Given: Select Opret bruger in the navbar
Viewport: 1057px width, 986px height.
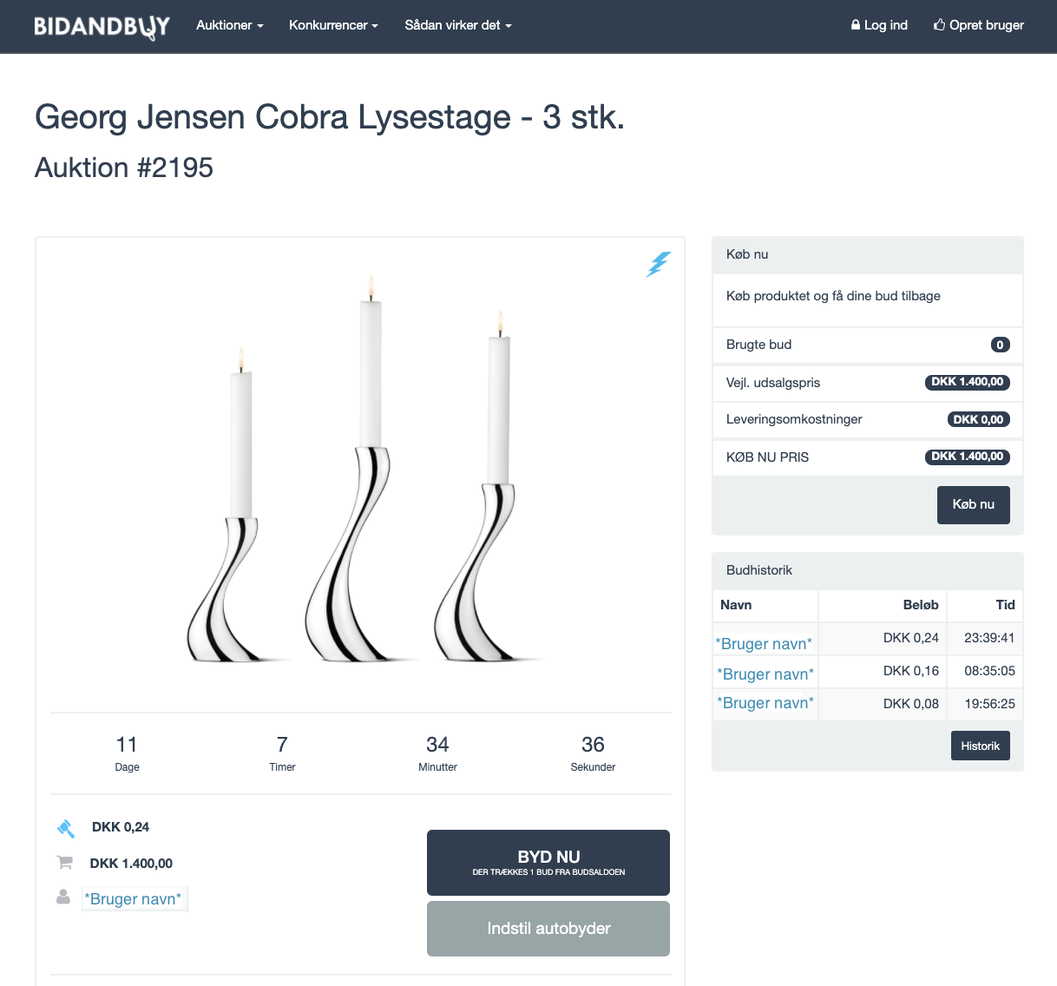Looking at the screenshot, I should pyautogui.click(x=979, y=25).
